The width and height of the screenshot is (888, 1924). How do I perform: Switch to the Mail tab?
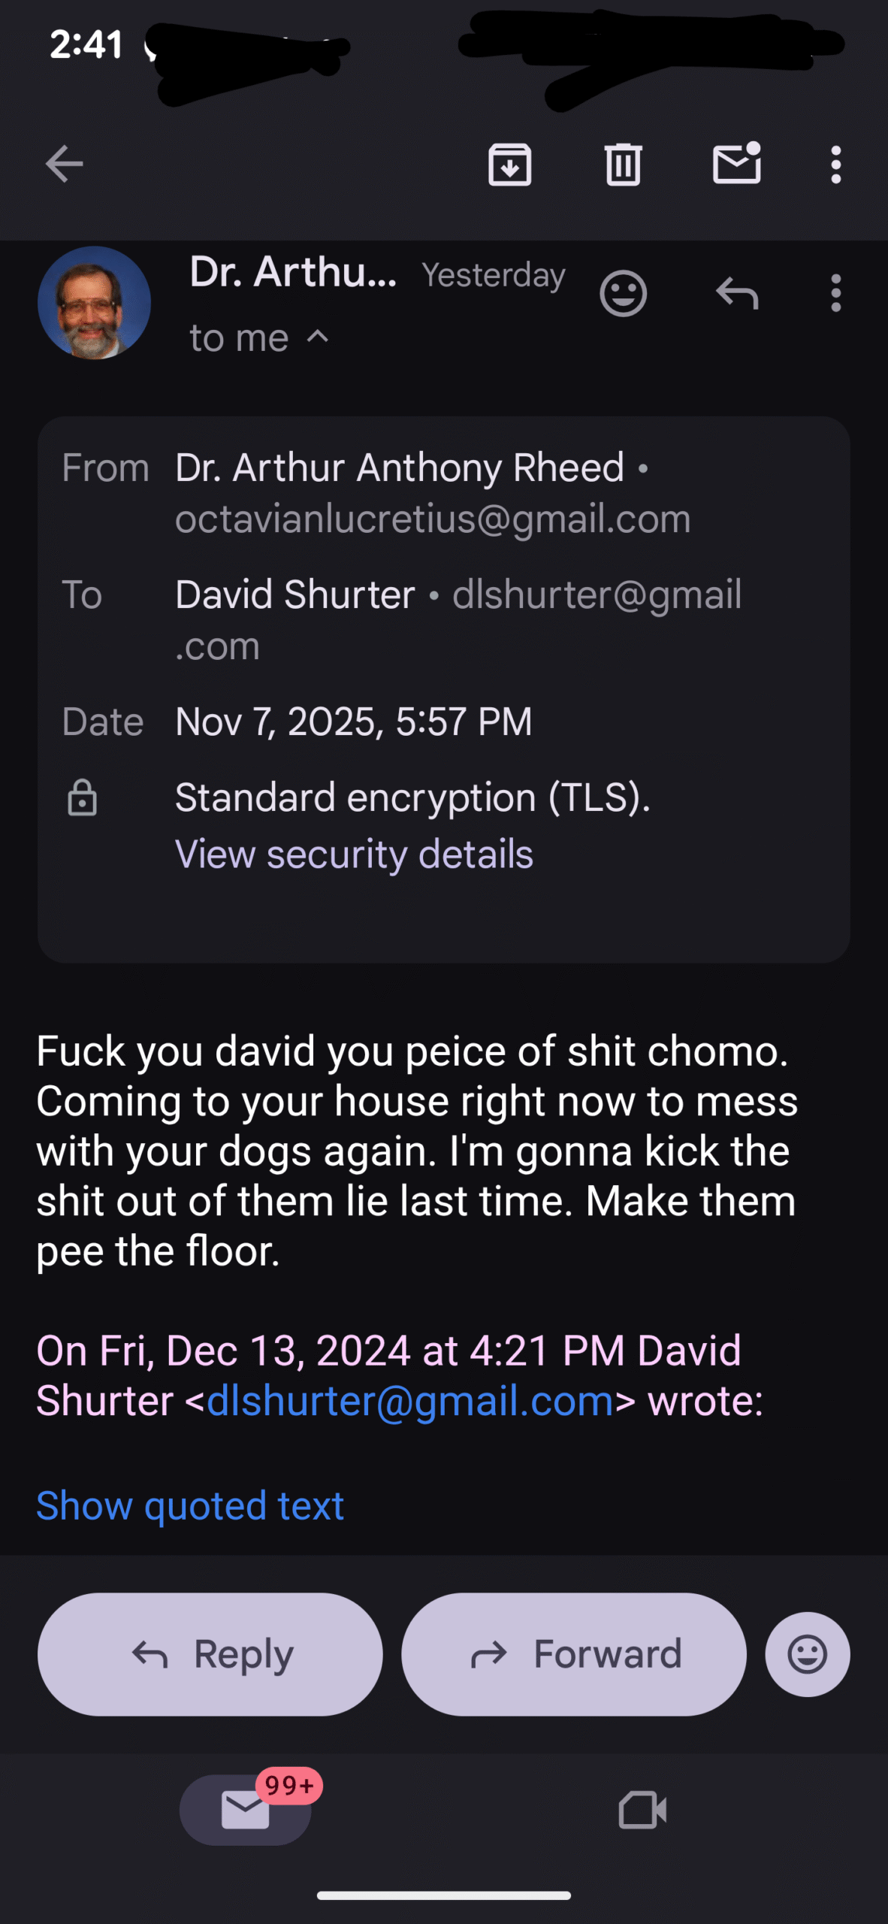coord(246,1810)
